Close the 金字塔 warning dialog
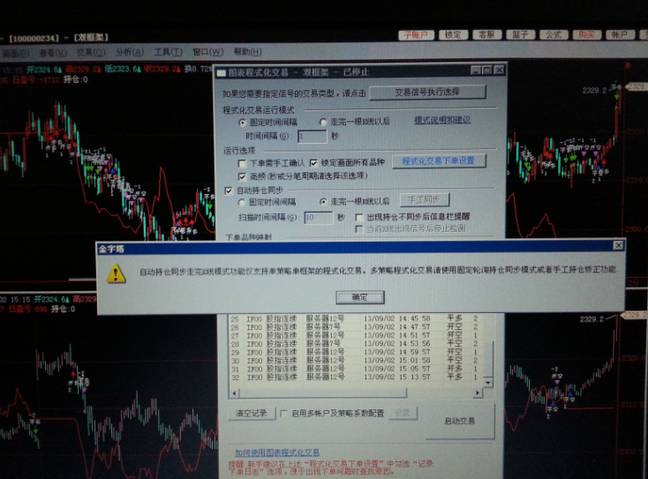 pyautogui.click(x=618, y=245)
